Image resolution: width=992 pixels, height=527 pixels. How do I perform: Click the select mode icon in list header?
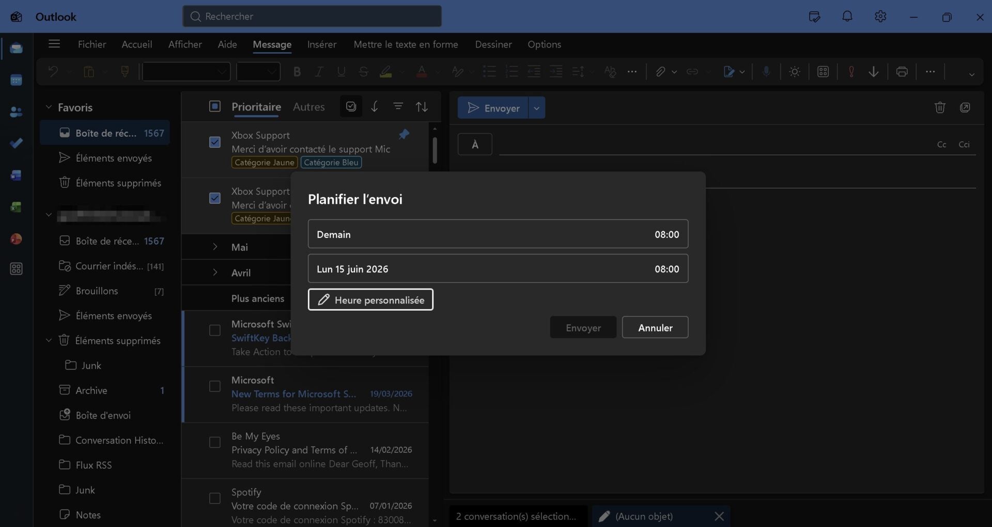pyautogui.click(x=351, y=106)
